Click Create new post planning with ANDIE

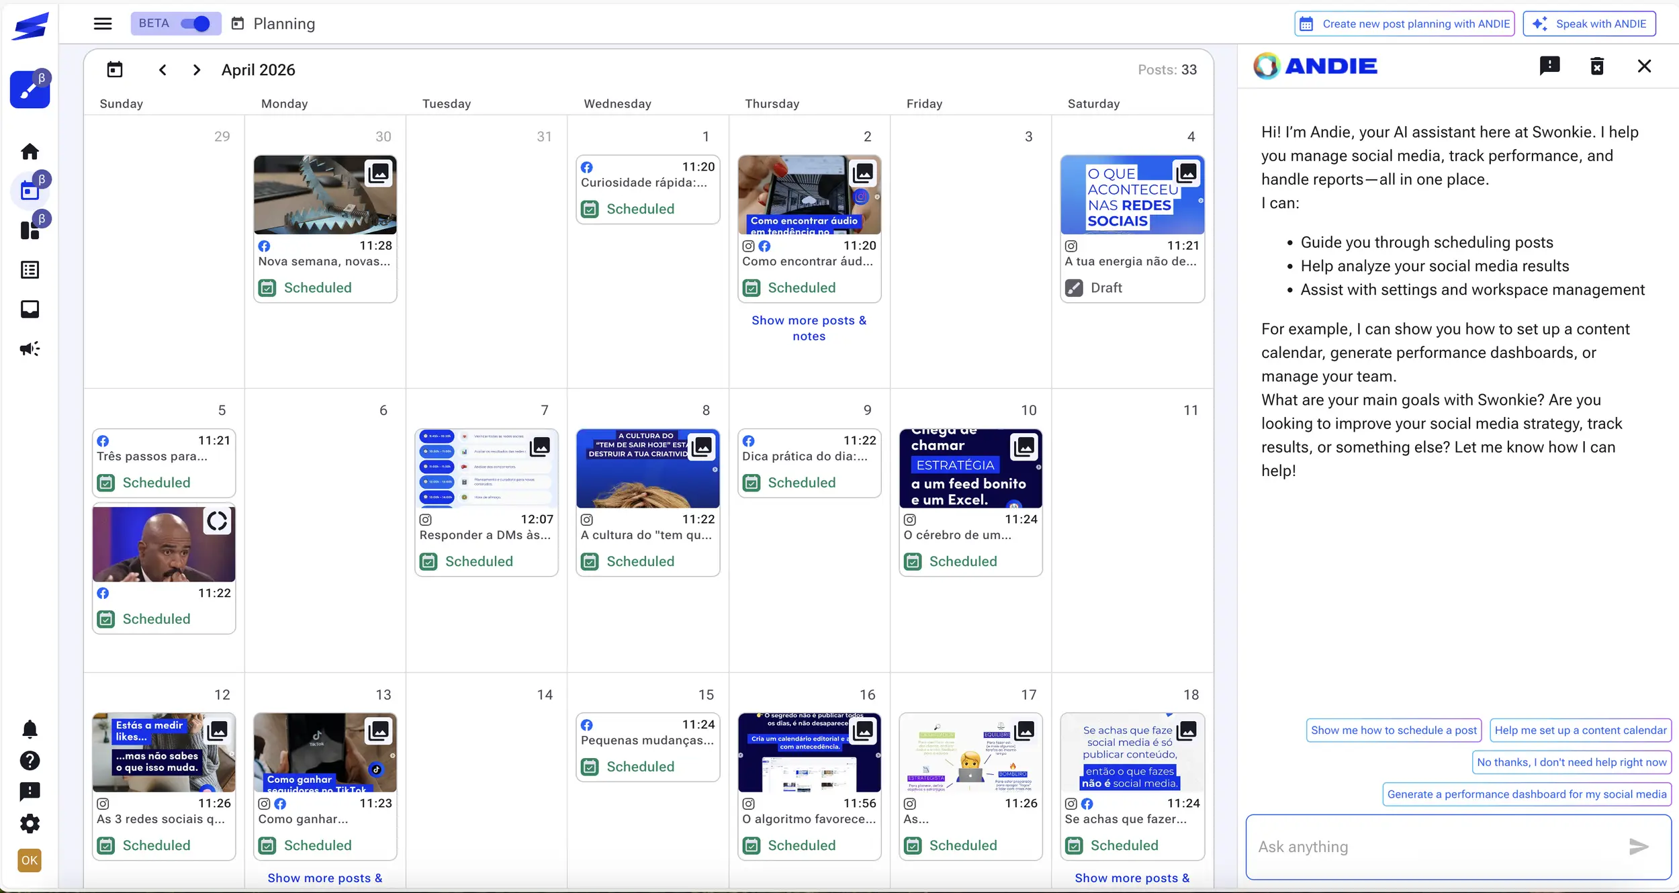pyautogui.click(x=1404, y=23)
